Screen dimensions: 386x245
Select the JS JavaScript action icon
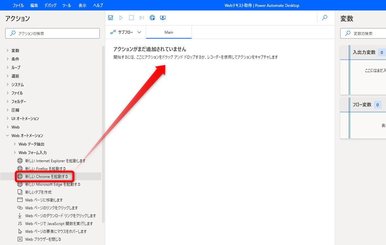(20, 223)
